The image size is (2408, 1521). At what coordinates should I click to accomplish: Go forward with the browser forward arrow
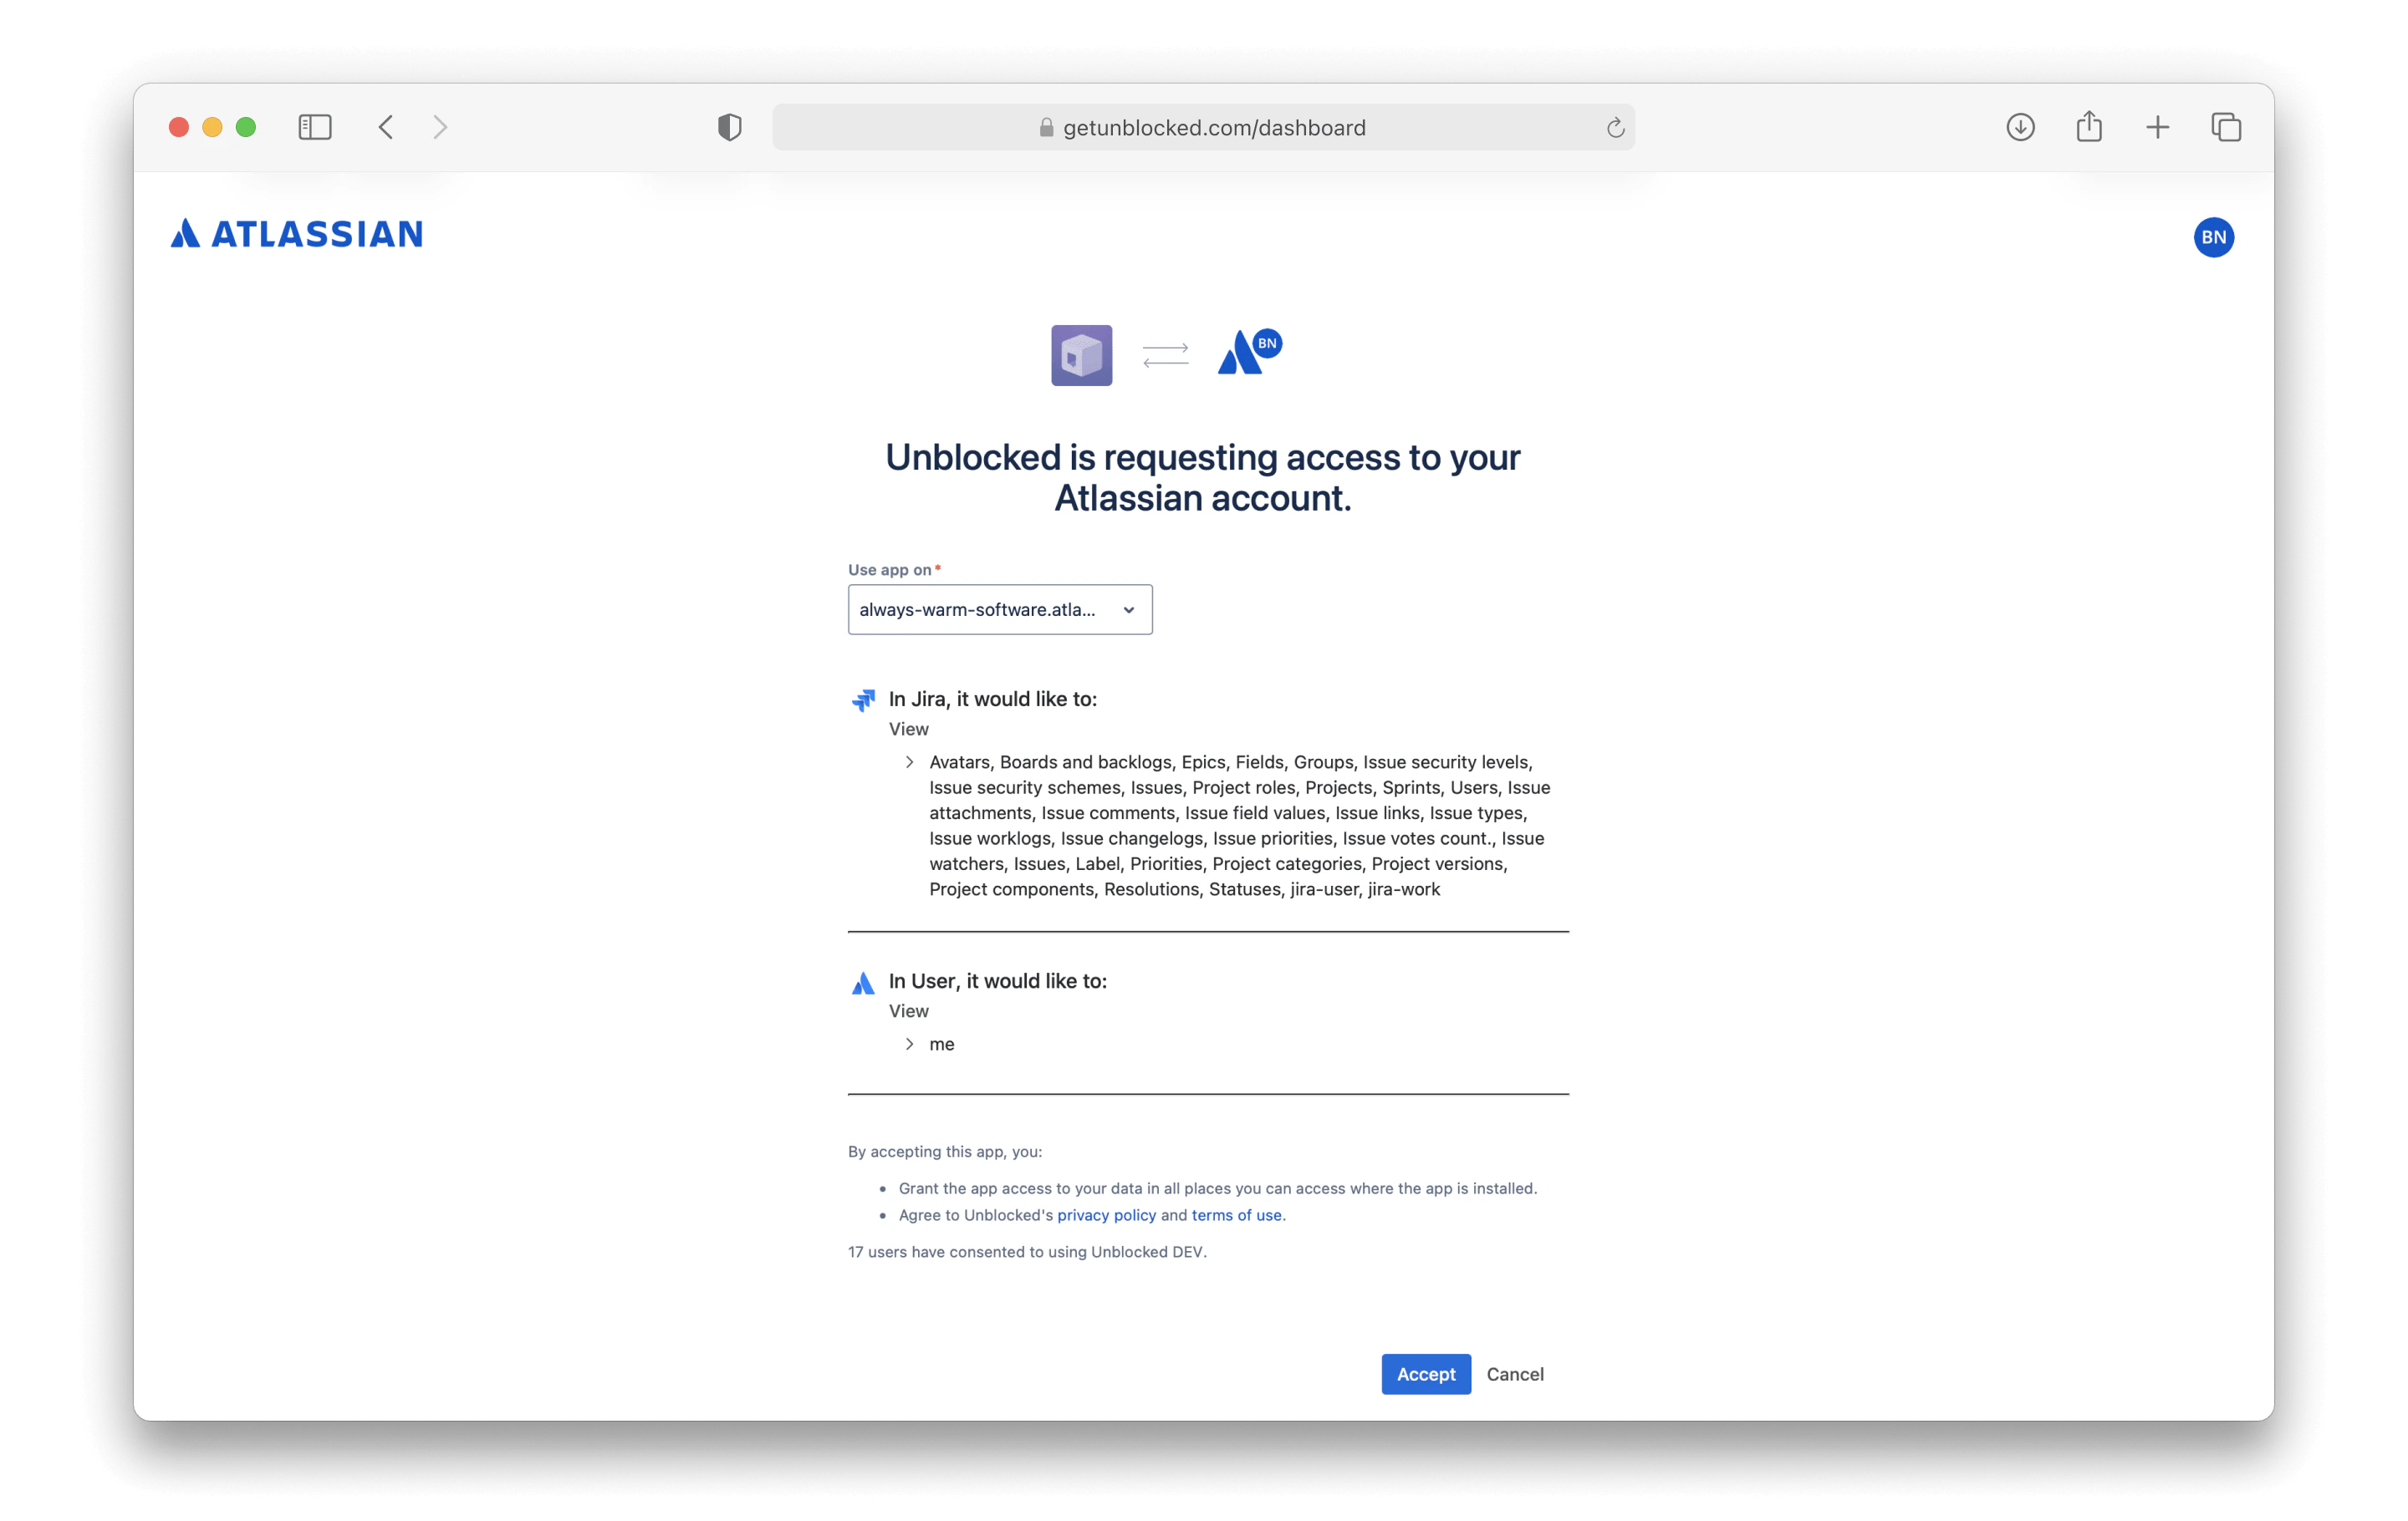pyautogui.click(x=440, y=127)
